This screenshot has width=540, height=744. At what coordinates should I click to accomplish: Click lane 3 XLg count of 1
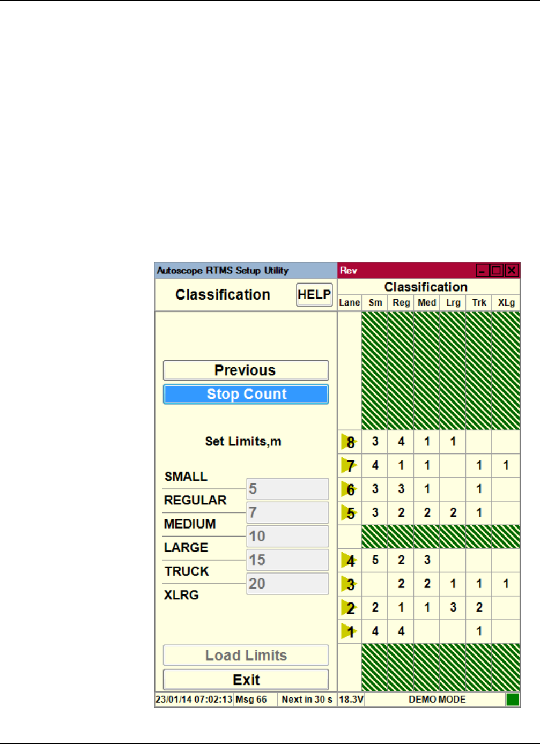[x=506, y=584]
